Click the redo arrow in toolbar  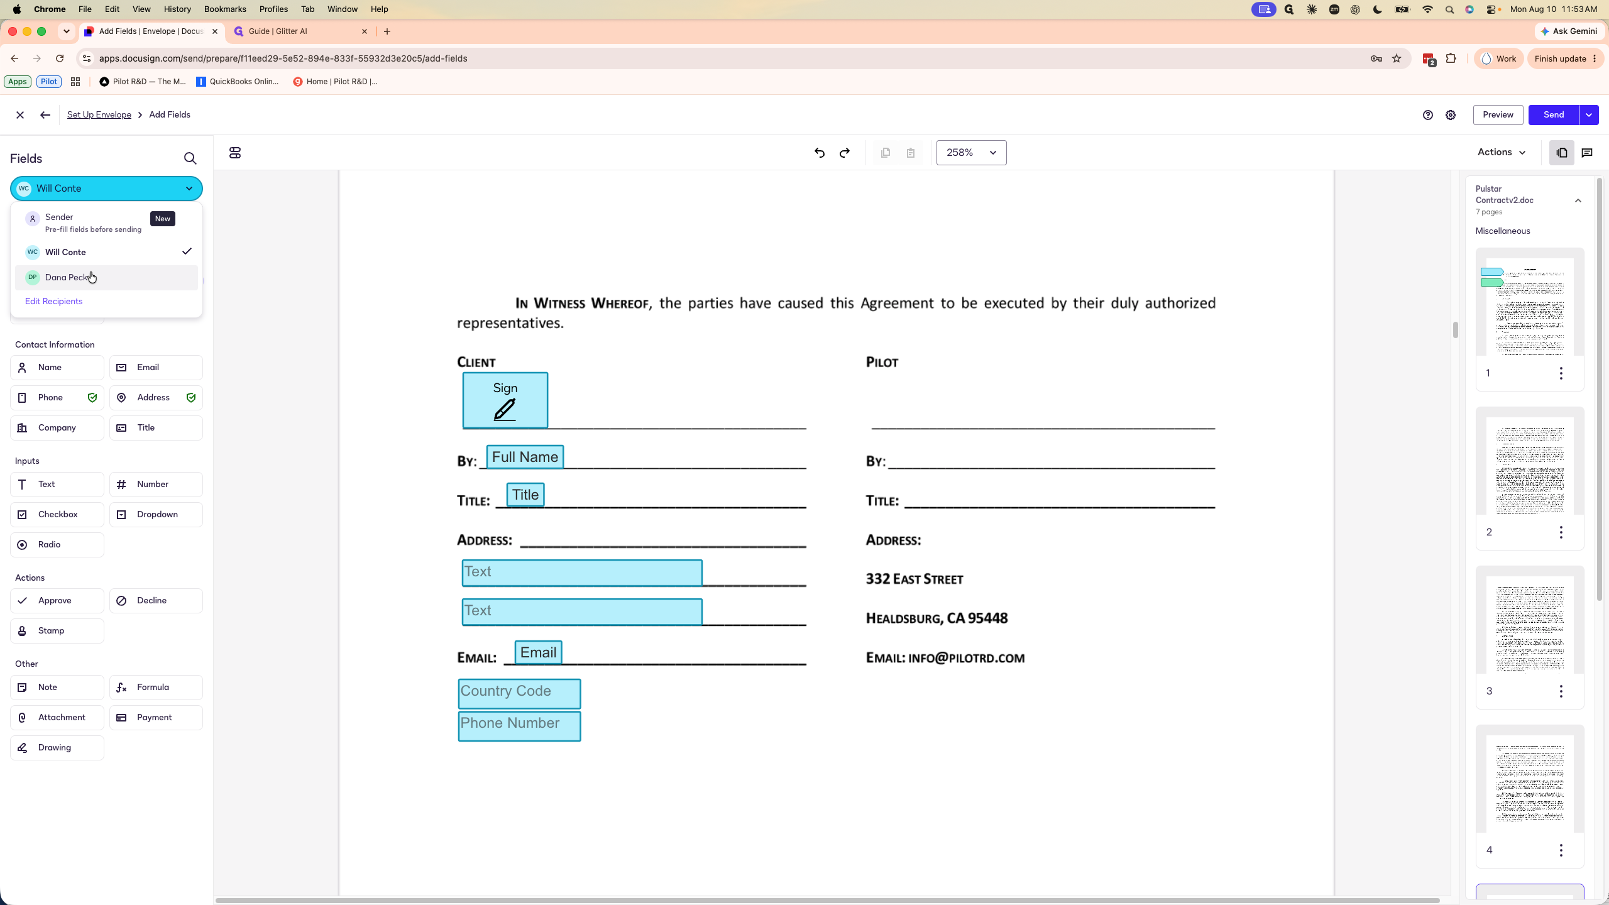coord(845,153)
